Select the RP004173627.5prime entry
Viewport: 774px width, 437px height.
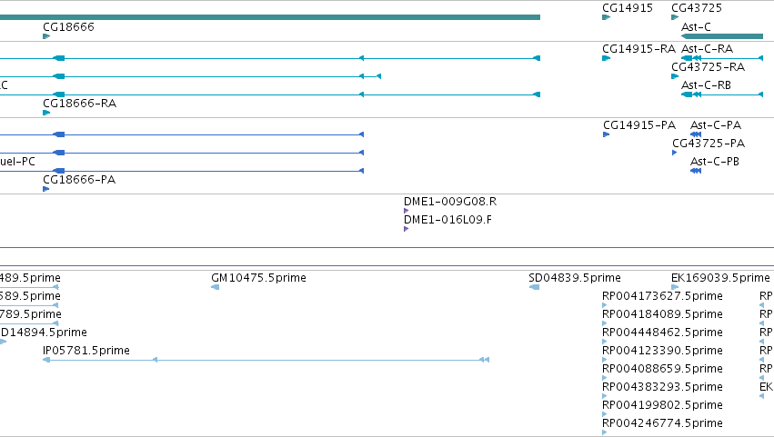pyautogui.click(x=662, y=296)
